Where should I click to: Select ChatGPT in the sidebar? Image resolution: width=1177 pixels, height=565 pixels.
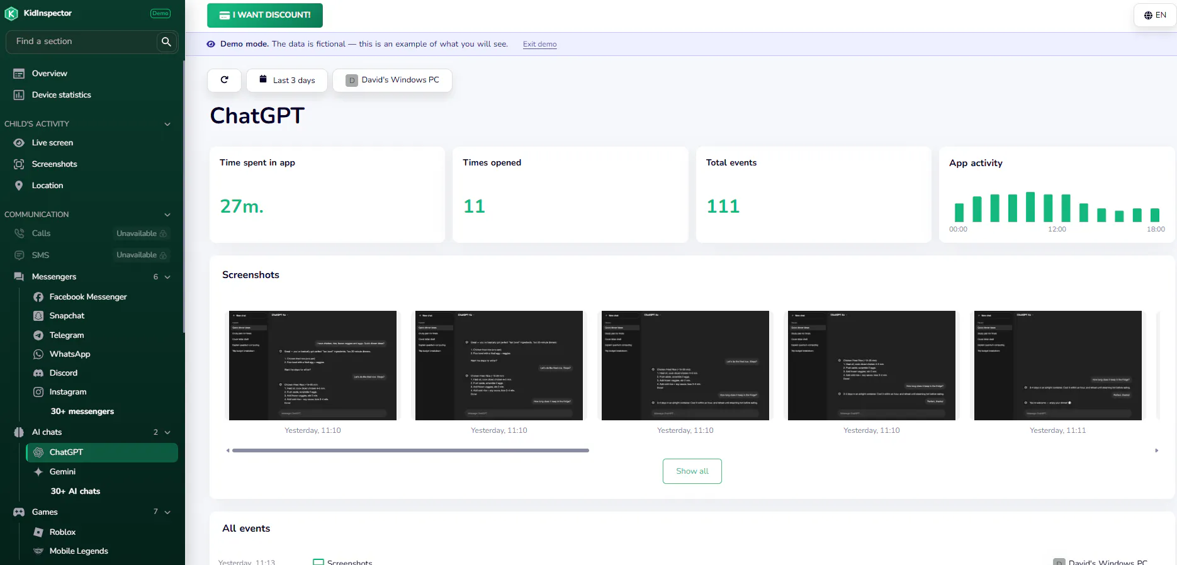102,452
